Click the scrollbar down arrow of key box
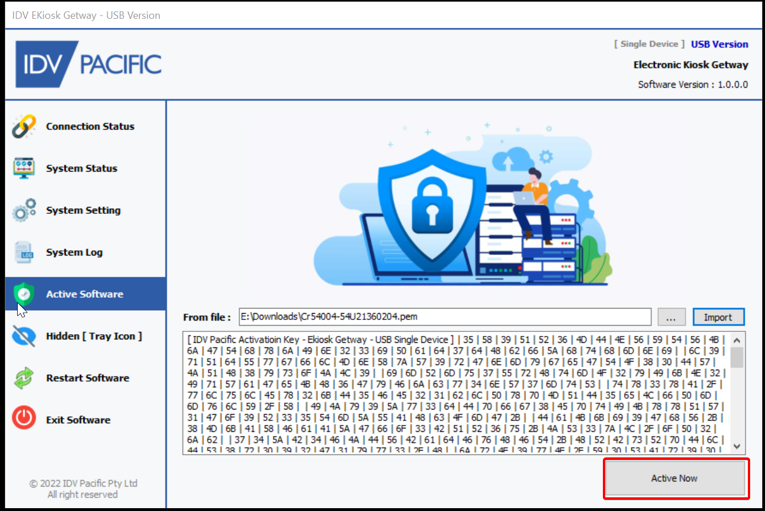 [x=736, y=446]
